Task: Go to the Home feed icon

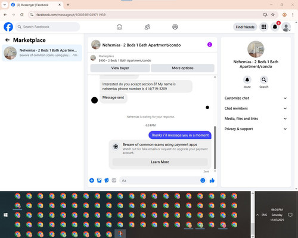Action: 119,27
